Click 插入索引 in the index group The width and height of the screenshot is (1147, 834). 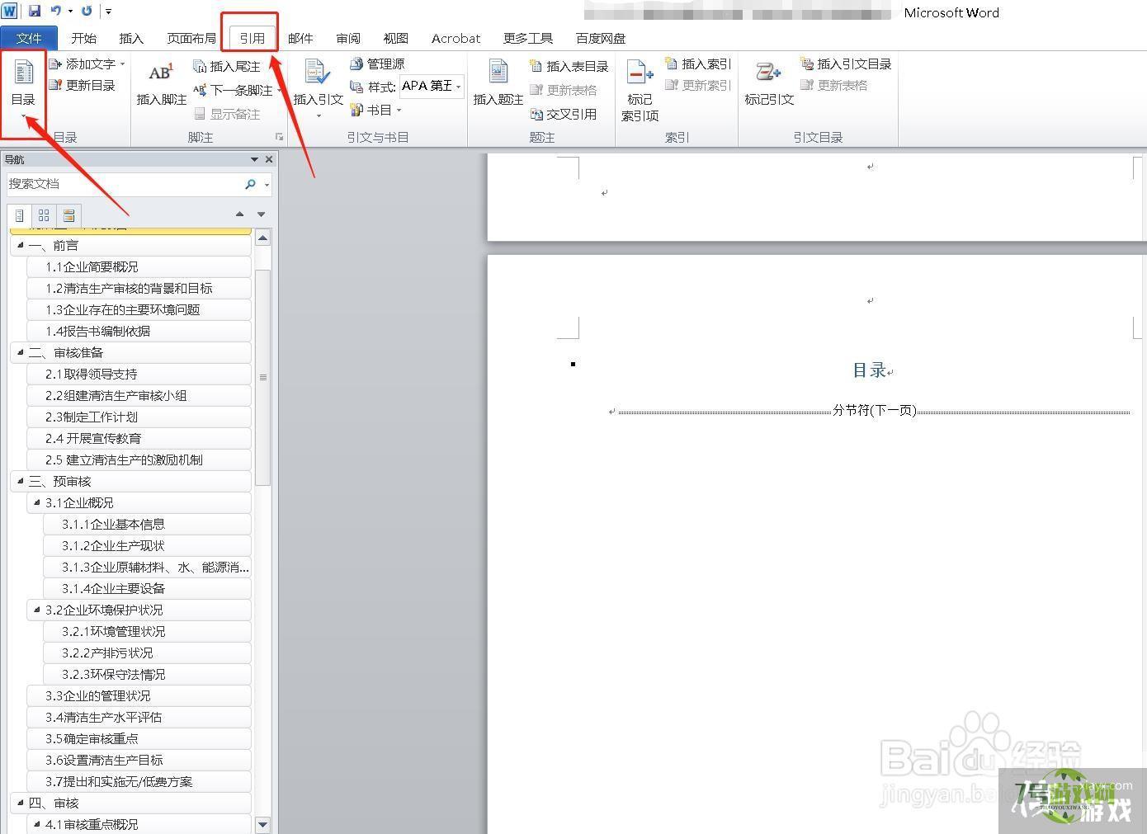[x=698, y=64]
